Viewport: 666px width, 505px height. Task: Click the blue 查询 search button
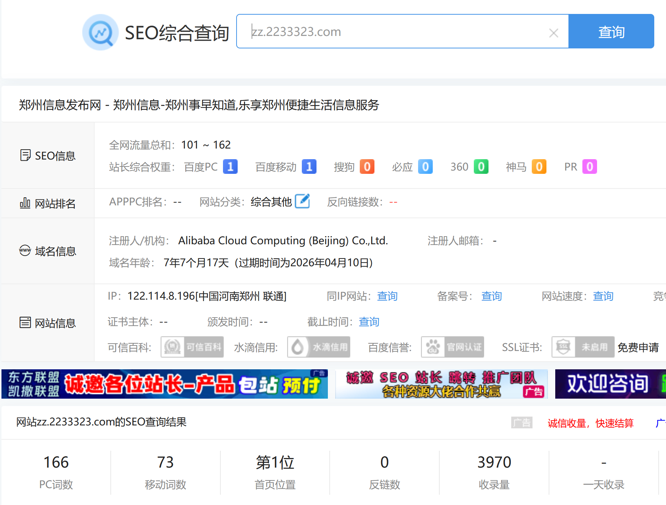tap(611, 32)
